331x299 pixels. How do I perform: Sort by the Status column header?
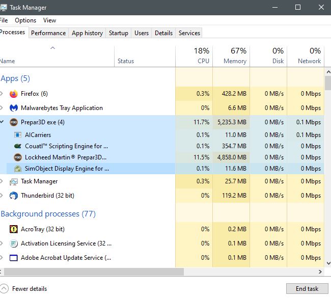tap(145, 56)
